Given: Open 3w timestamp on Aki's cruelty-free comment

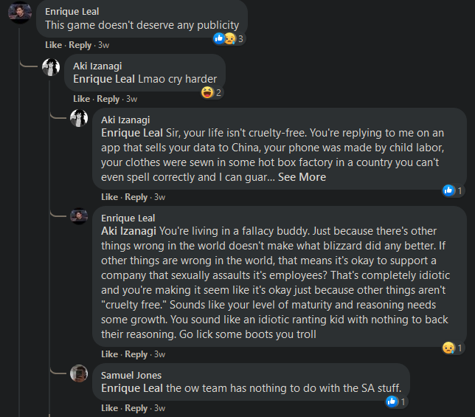Looking at the screenshot, I should coord(159,197).
